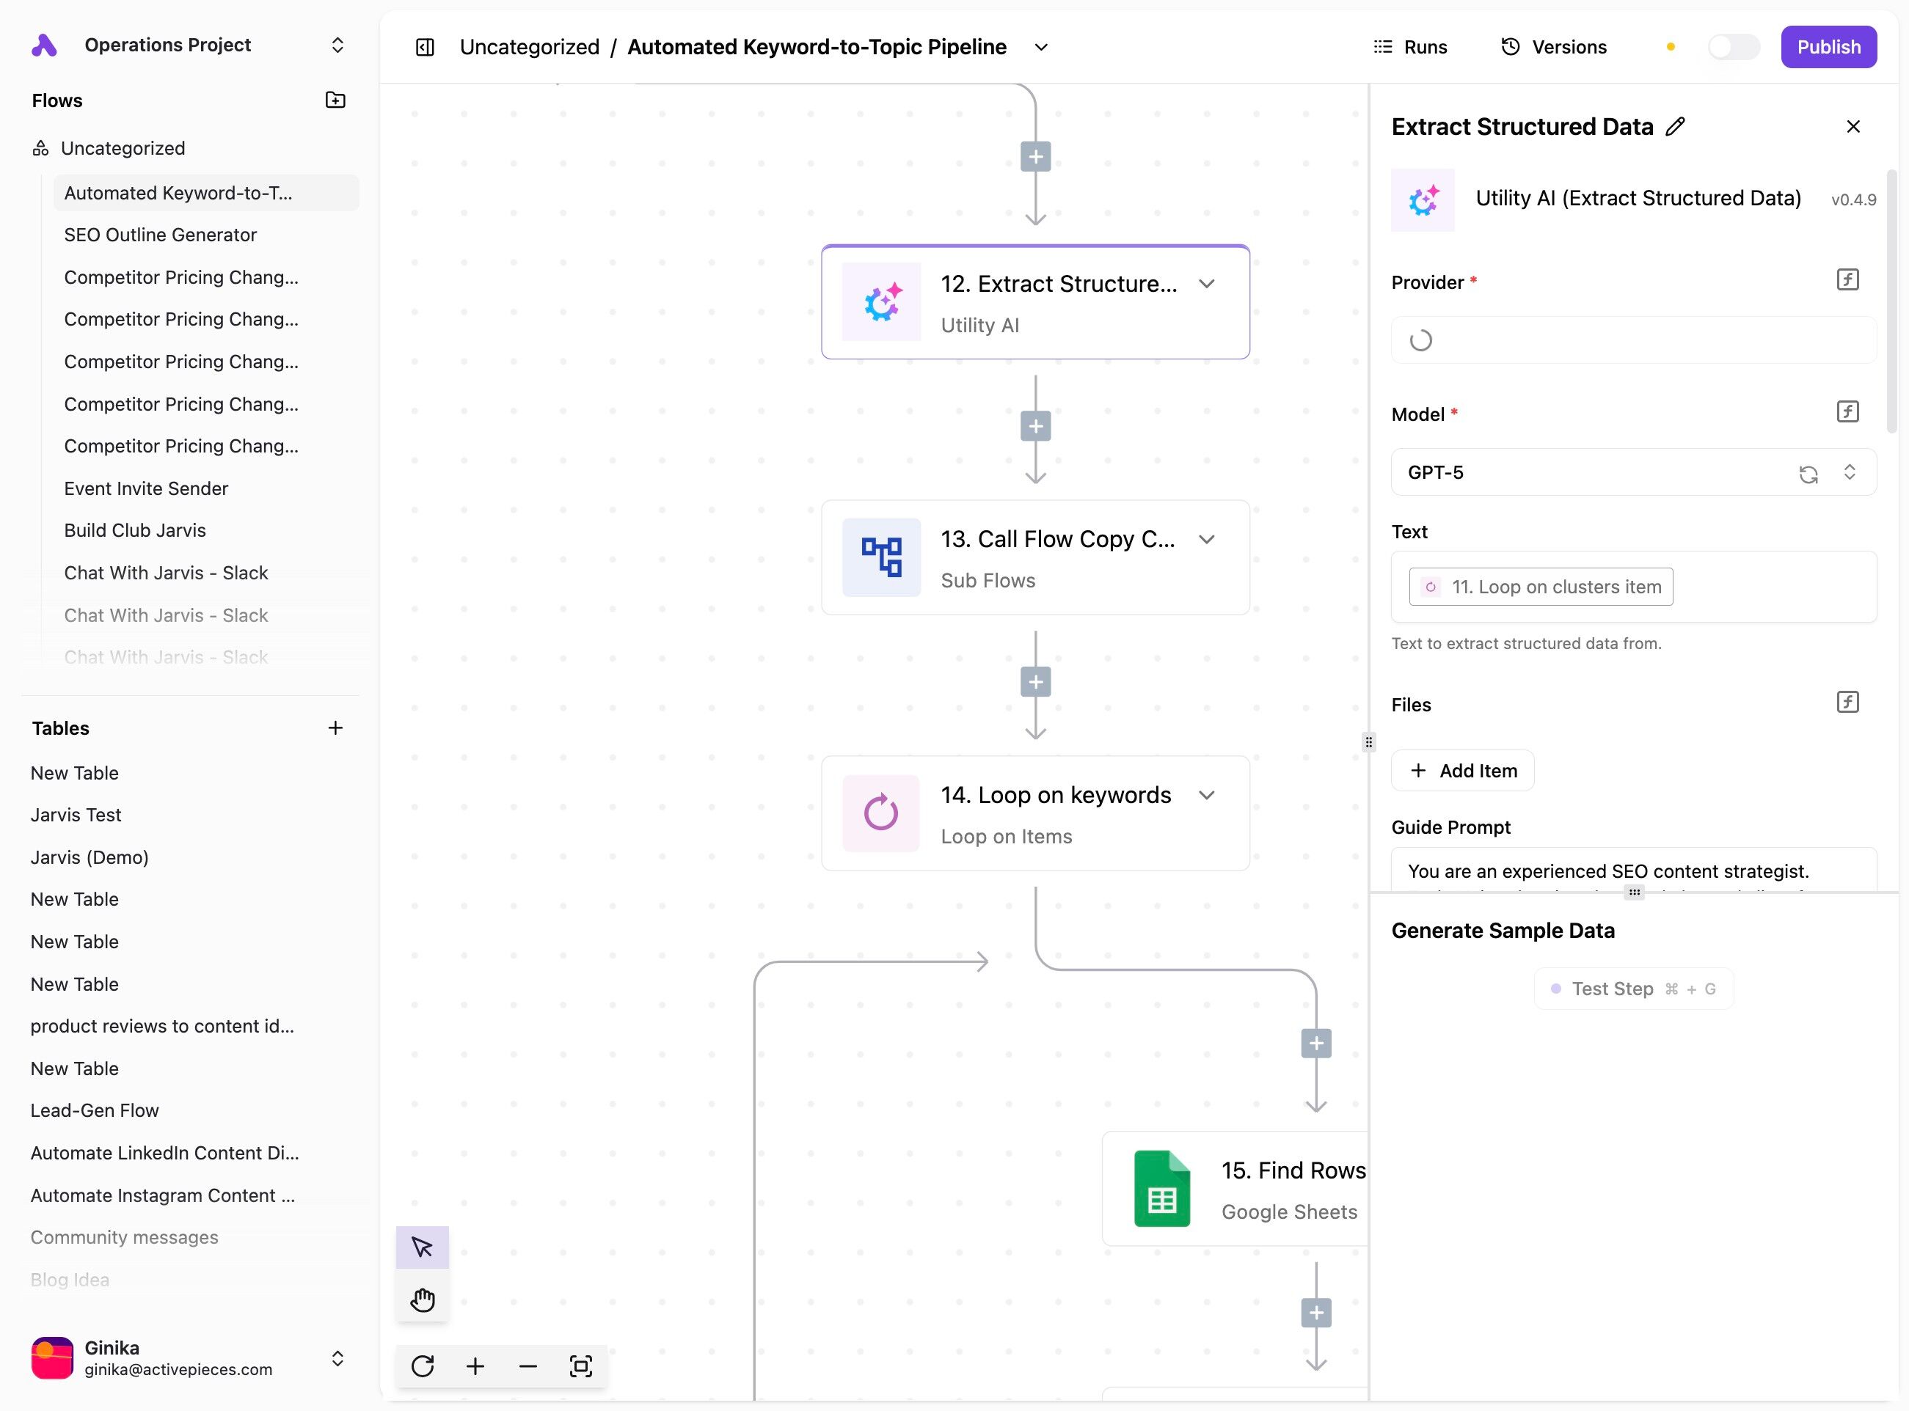This screenshot has height=1411, width=1909.
Task: Add a new table with plus icon
Action: (335, 728)
